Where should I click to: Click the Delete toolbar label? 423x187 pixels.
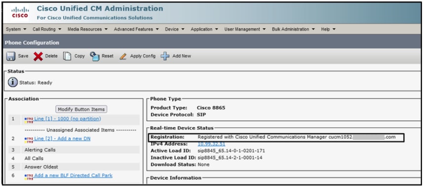[51, 56]
